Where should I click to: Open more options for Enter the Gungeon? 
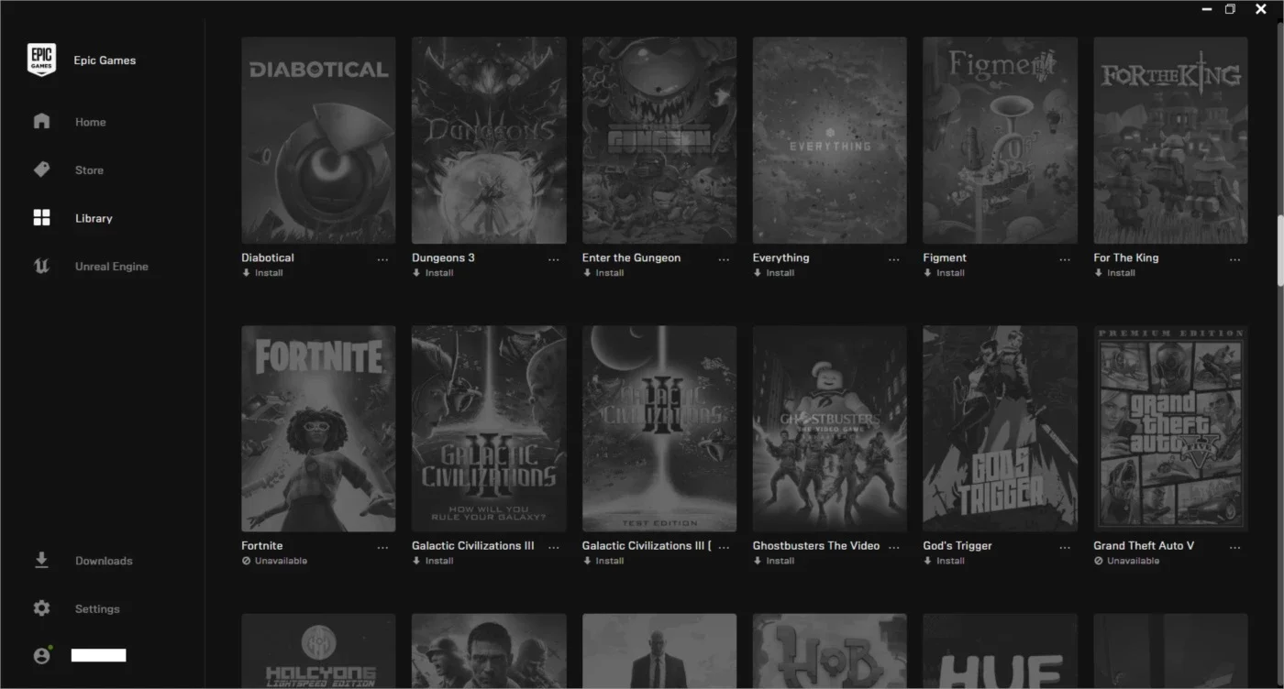pyautogui.click(x=724, y=260)
